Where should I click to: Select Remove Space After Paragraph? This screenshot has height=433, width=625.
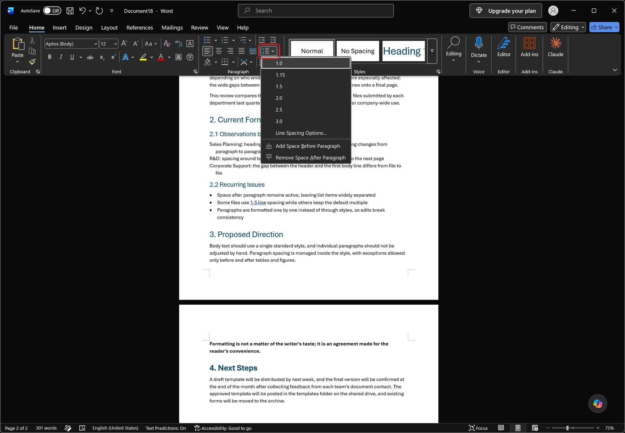point(306,158)
